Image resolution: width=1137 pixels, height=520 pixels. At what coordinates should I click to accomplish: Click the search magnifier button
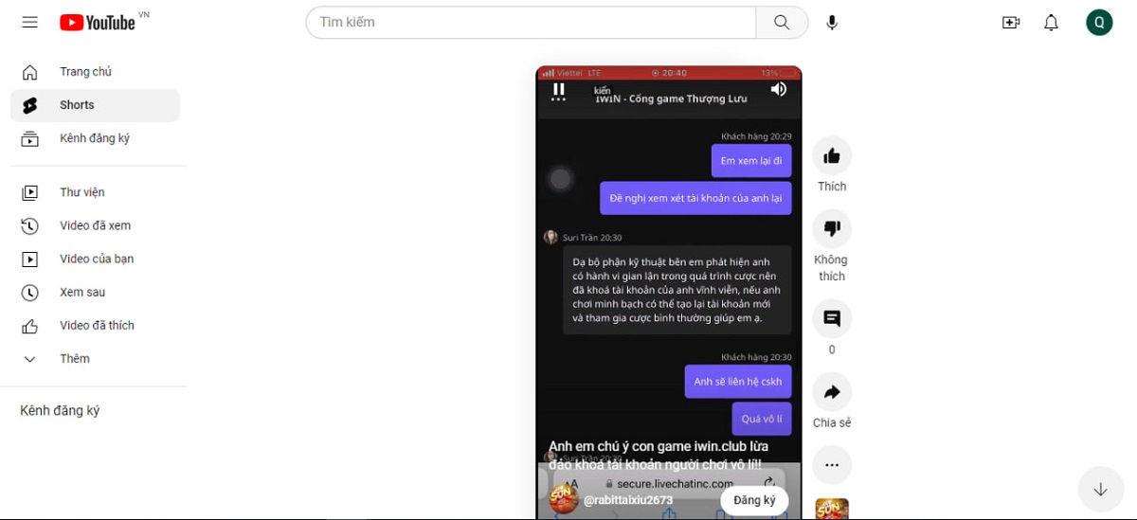[x=782, y=23]
